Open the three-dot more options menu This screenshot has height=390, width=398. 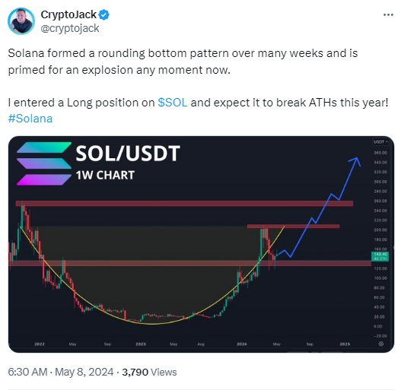pos(388,15)
